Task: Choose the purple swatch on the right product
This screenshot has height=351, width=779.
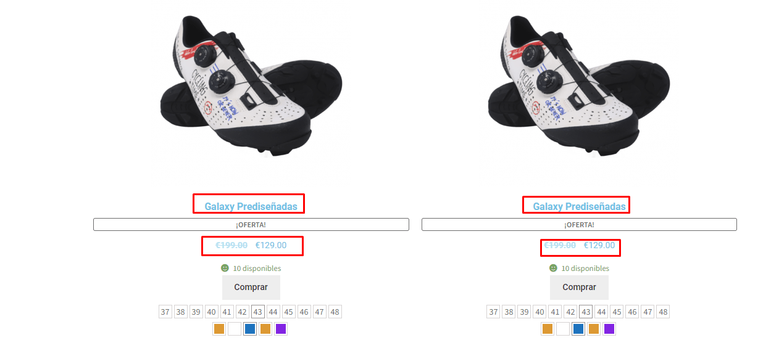Action: pyautogui.click(x=609, y=329)
